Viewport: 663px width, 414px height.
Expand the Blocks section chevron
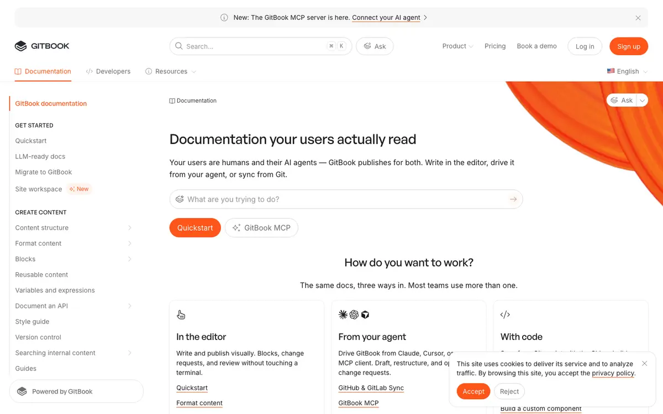[130, 259]
